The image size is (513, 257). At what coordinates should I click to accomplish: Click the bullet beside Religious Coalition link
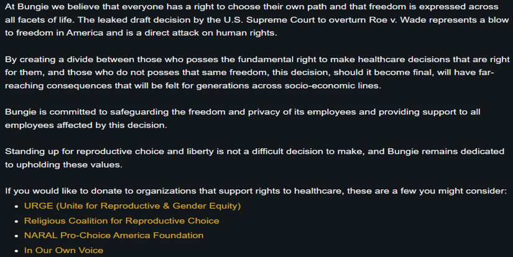tap(17, 221)
